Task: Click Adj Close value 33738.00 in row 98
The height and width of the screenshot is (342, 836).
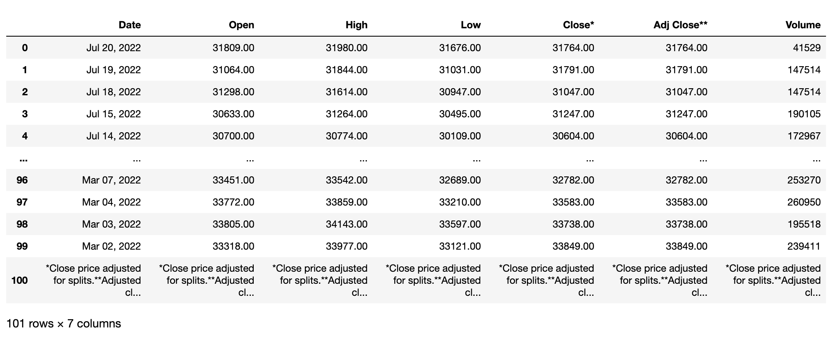Action: pyautogui.click(x=687, y=224)
